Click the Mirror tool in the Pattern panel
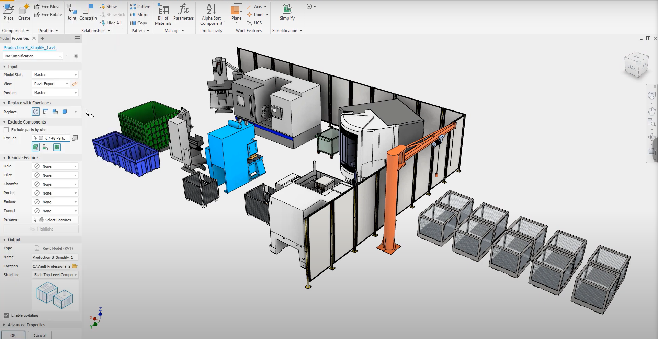658x339 pixels. tap(139, 15)
